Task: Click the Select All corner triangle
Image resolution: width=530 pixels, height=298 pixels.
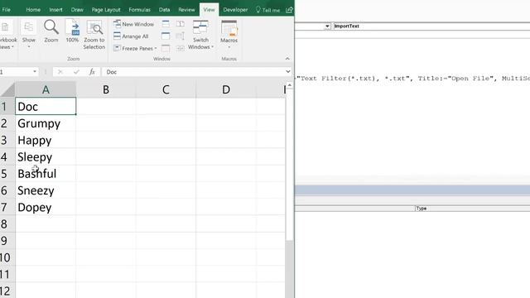Action: click(x=7, y=89)
